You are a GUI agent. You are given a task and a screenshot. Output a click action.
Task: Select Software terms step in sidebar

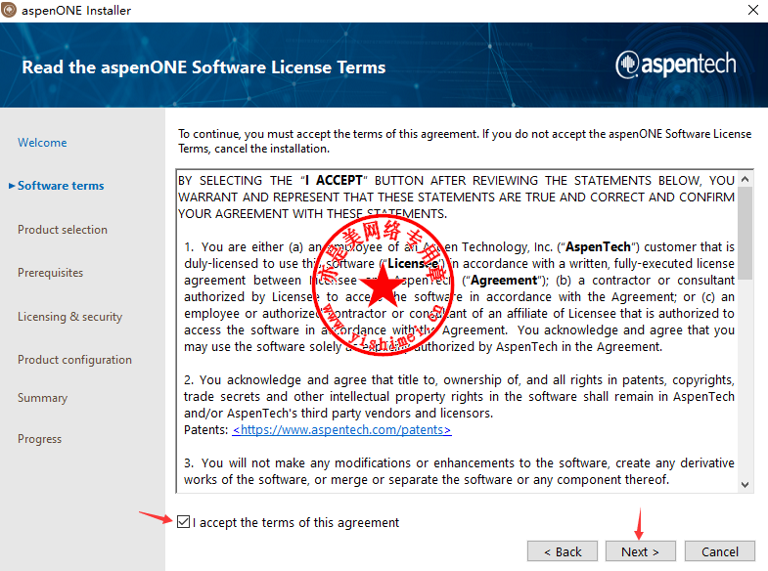(x=61, y=186)
